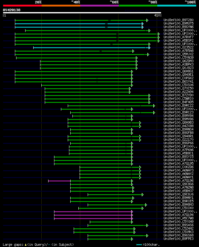Click the UniRef100_Q9C8G6 label
Screen dimensions: 199x247
[x=178, y=184]
